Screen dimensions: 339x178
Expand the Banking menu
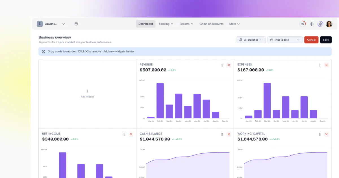[166, 24]
